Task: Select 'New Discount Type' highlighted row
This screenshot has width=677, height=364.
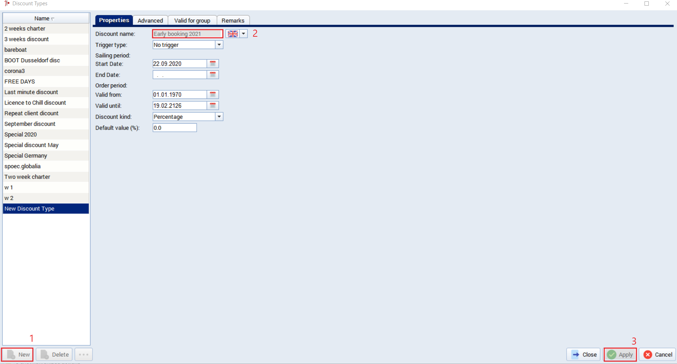Action: 46,209
